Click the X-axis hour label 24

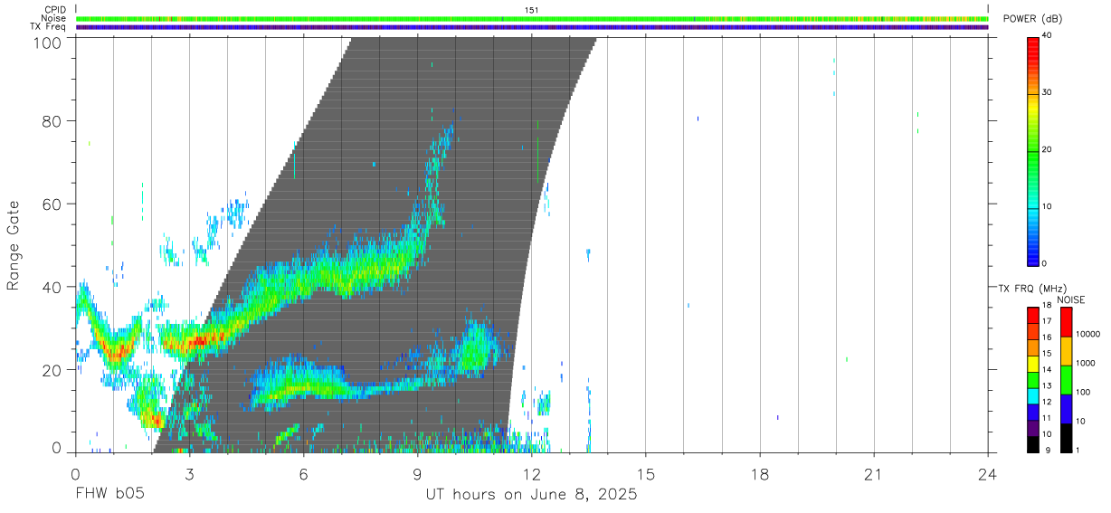click(x=988, y=474)
